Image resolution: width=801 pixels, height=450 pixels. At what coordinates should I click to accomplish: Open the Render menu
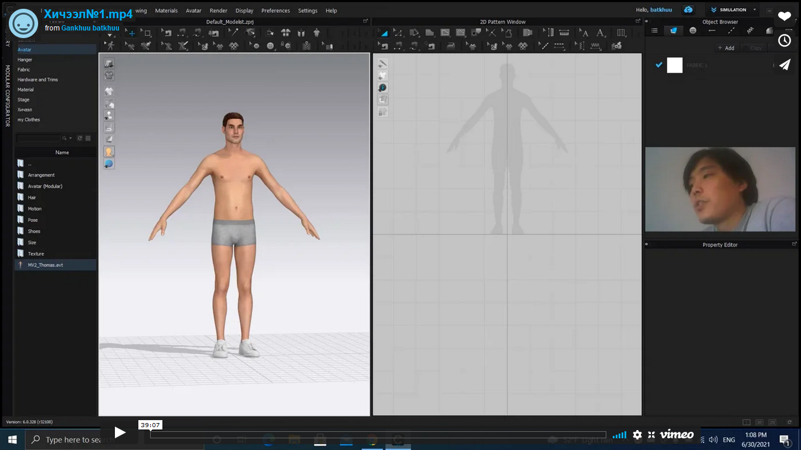pos(218,11)
